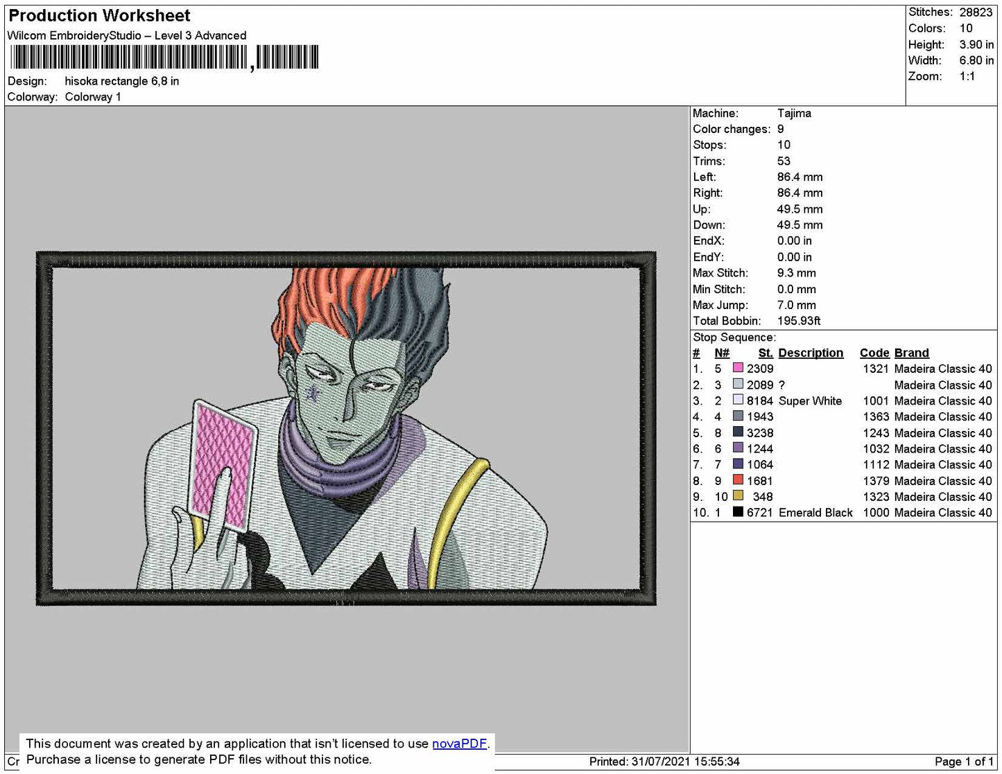Click the Machine value 'Tajima'
This screenshot has width=1002, height=774.
point(794,113)
